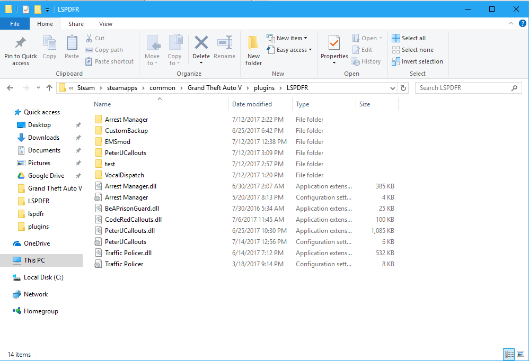Click the Edit icon in Open group

tap(356, 50)
